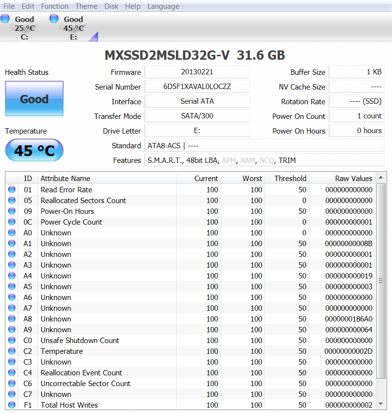The width and height of the screenshot is (392, 414).
Task: Click status orb for Read Error Rate
Action: click(12, 190)
